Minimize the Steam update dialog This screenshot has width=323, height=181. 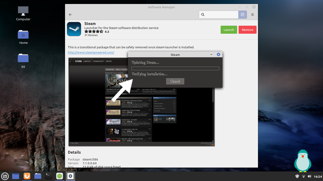(211, 54)
